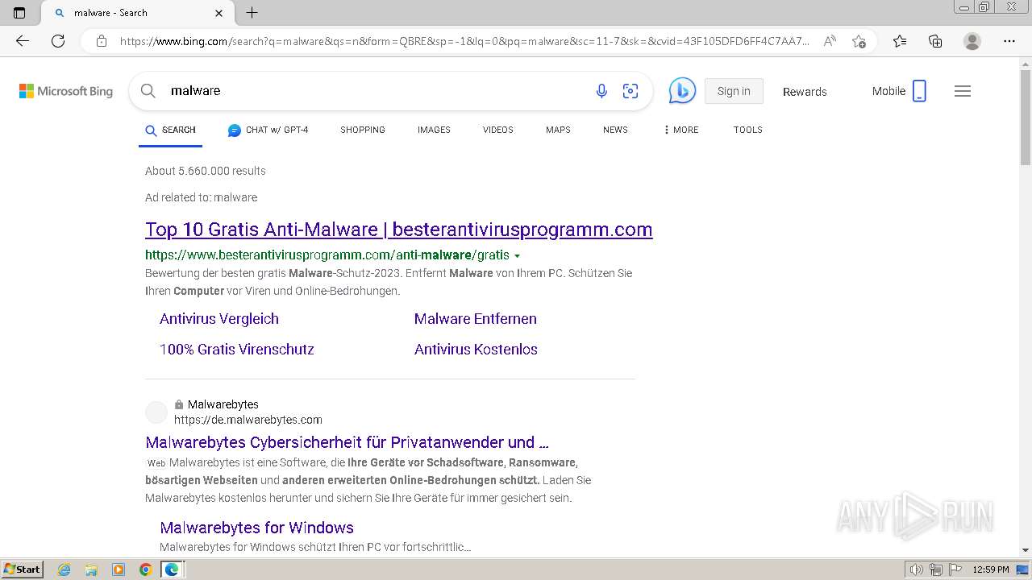This screenshot has width=1032, height=580.
Task: Expand the MORE search categories menu
Action: (680, 130)
